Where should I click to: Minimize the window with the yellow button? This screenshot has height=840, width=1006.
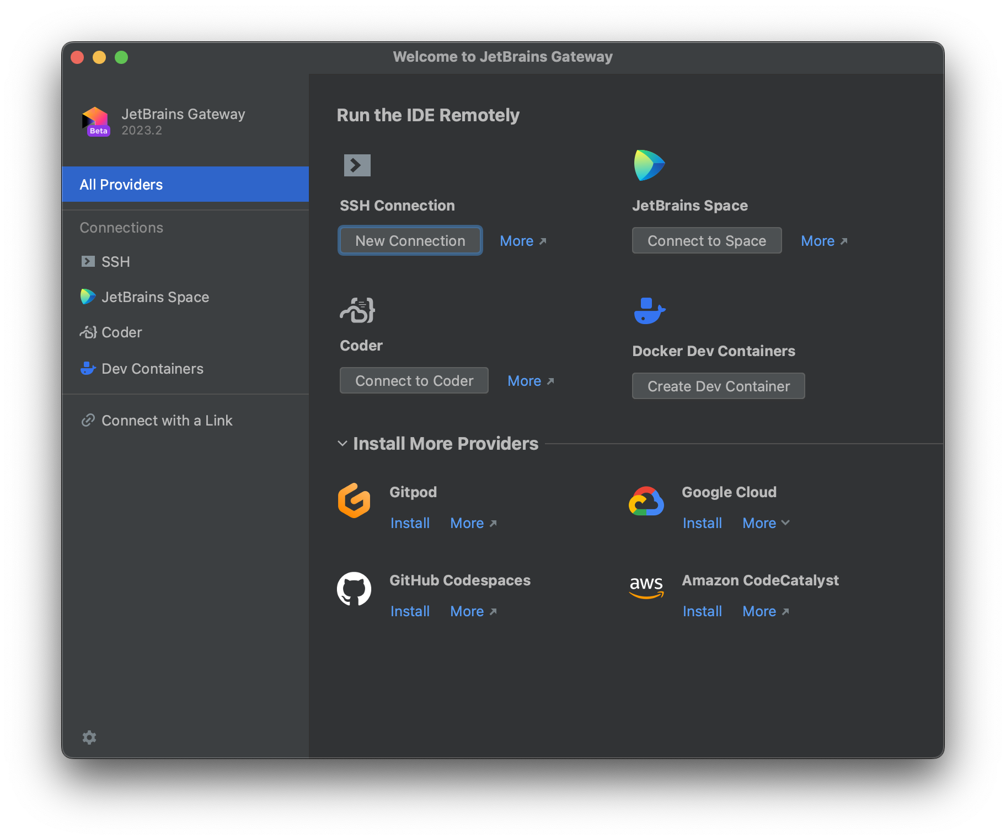pyautogui.click(x=99, y=57)
